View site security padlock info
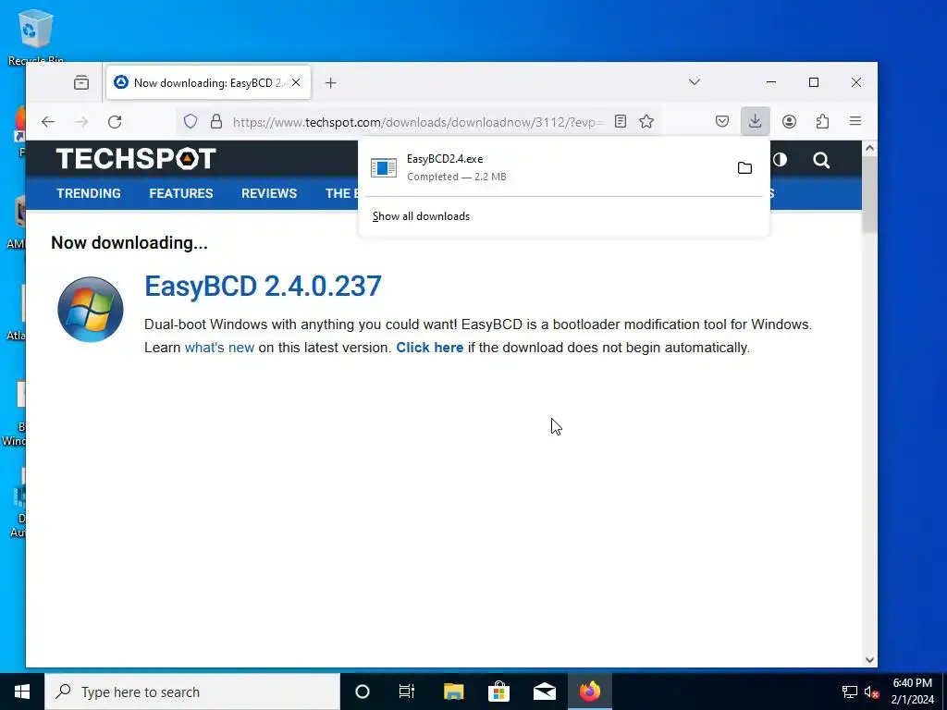Viewport: 947px width, 710px height. tap(216, 122)
